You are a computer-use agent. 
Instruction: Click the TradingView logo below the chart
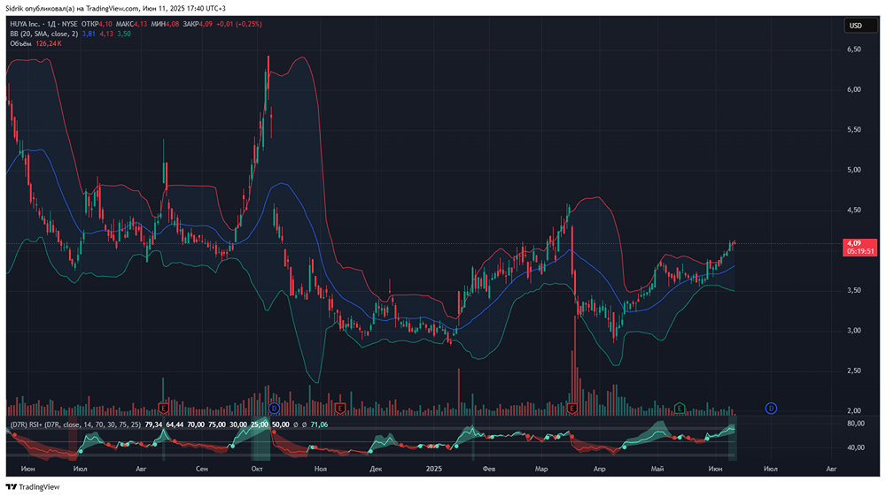coord(33,487)
